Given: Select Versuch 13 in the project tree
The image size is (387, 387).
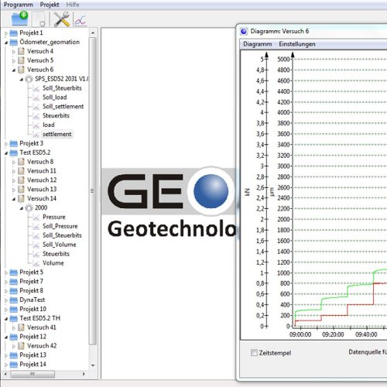Looking at the screenshot, I should tap(42, 189).
